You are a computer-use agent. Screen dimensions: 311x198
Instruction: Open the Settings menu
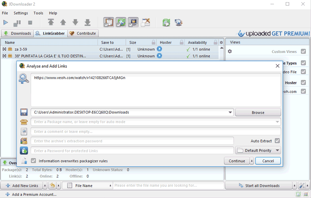pyautogui.click(x=21, y=13)
